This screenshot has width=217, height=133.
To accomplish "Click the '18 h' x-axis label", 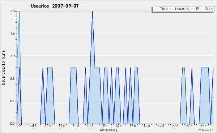I will [147, 126].
